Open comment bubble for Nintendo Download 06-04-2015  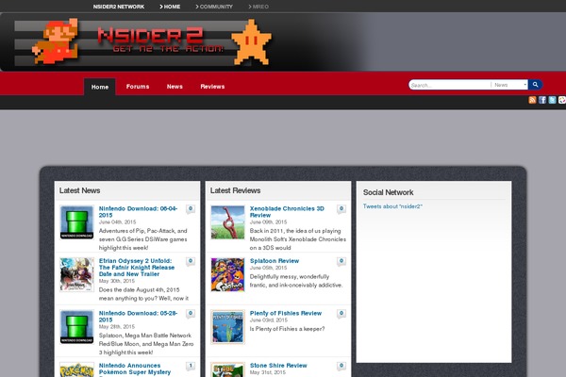coord(191,209)
